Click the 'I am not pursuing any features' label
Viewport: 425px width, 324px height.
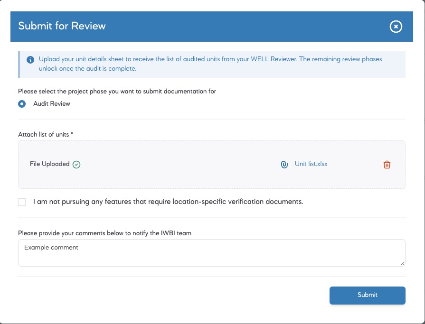[x=168, y=202]
